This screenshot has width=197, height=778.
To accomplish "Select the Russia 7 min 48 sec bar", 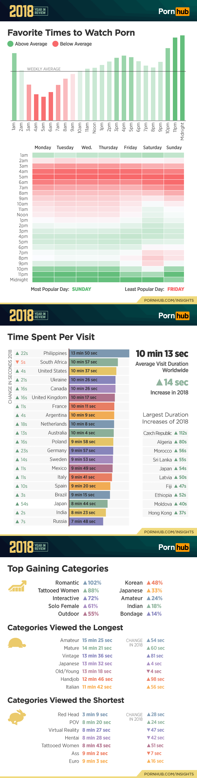I will [86, 522].
